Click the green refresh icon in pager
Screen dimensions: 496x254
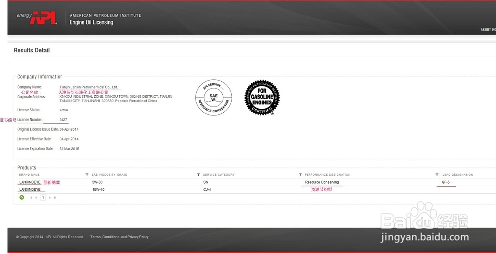[x=22, y=197]
